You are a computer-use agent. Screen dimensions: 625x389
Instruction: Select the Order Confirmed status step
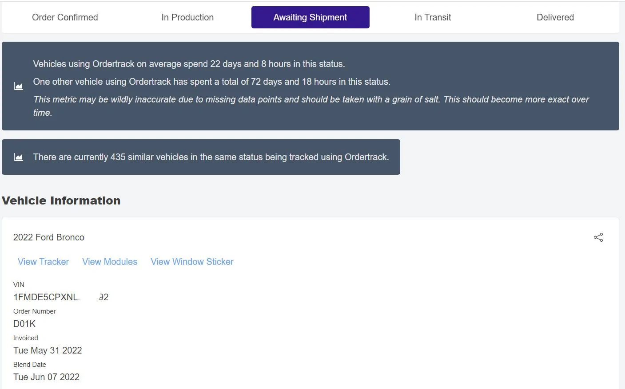point(65,17)
